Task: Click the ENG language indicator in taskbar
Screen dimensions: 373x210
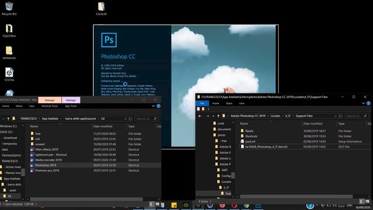Action: (x=349, y=205)
